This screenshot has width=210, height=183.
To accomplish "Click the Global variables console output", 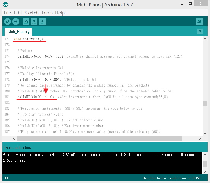I will click(x=101, y=157).
